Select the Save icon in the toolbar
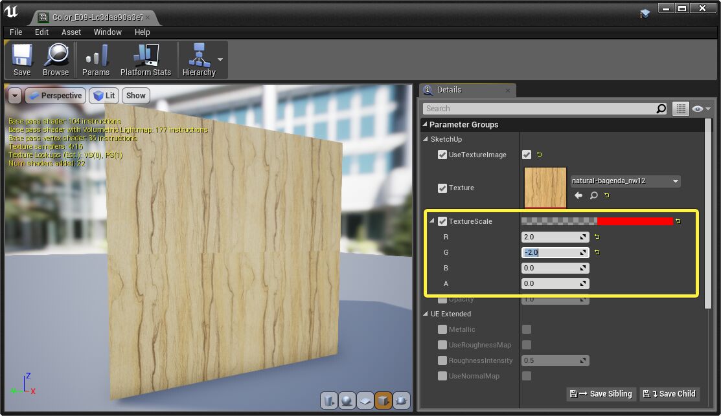Image resolution: width=721 pixels, height=416 pixels. (21, 59)
